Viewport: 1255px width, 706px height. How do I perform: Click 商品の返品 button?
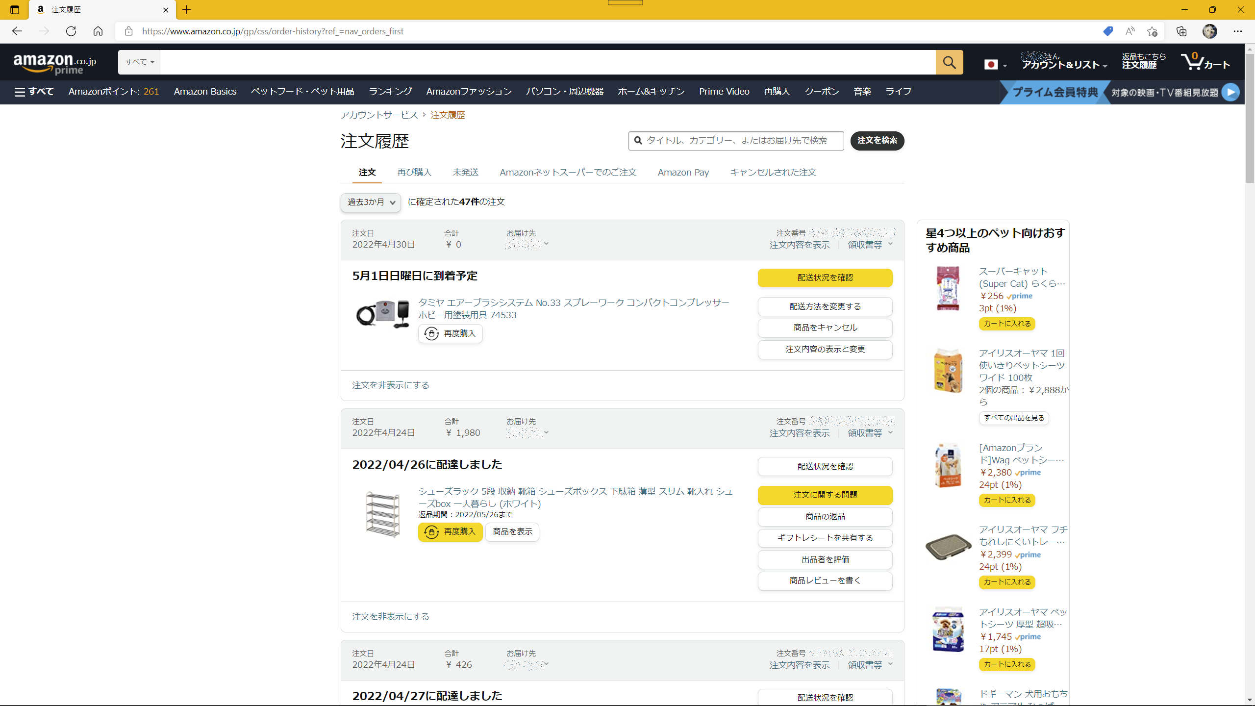[x=825, y=517]
